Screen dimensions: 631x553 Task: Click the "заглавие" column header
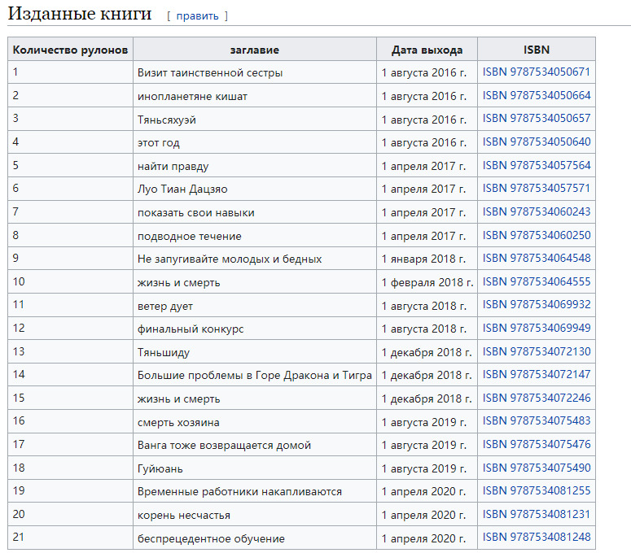254,50
